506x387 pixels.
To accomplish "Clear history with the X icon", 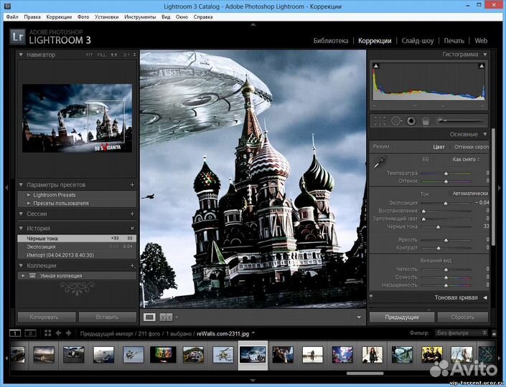I will coord(132,228).
